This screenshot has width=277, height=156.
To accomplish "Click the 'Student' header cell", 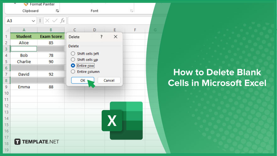I will (24, 37).
